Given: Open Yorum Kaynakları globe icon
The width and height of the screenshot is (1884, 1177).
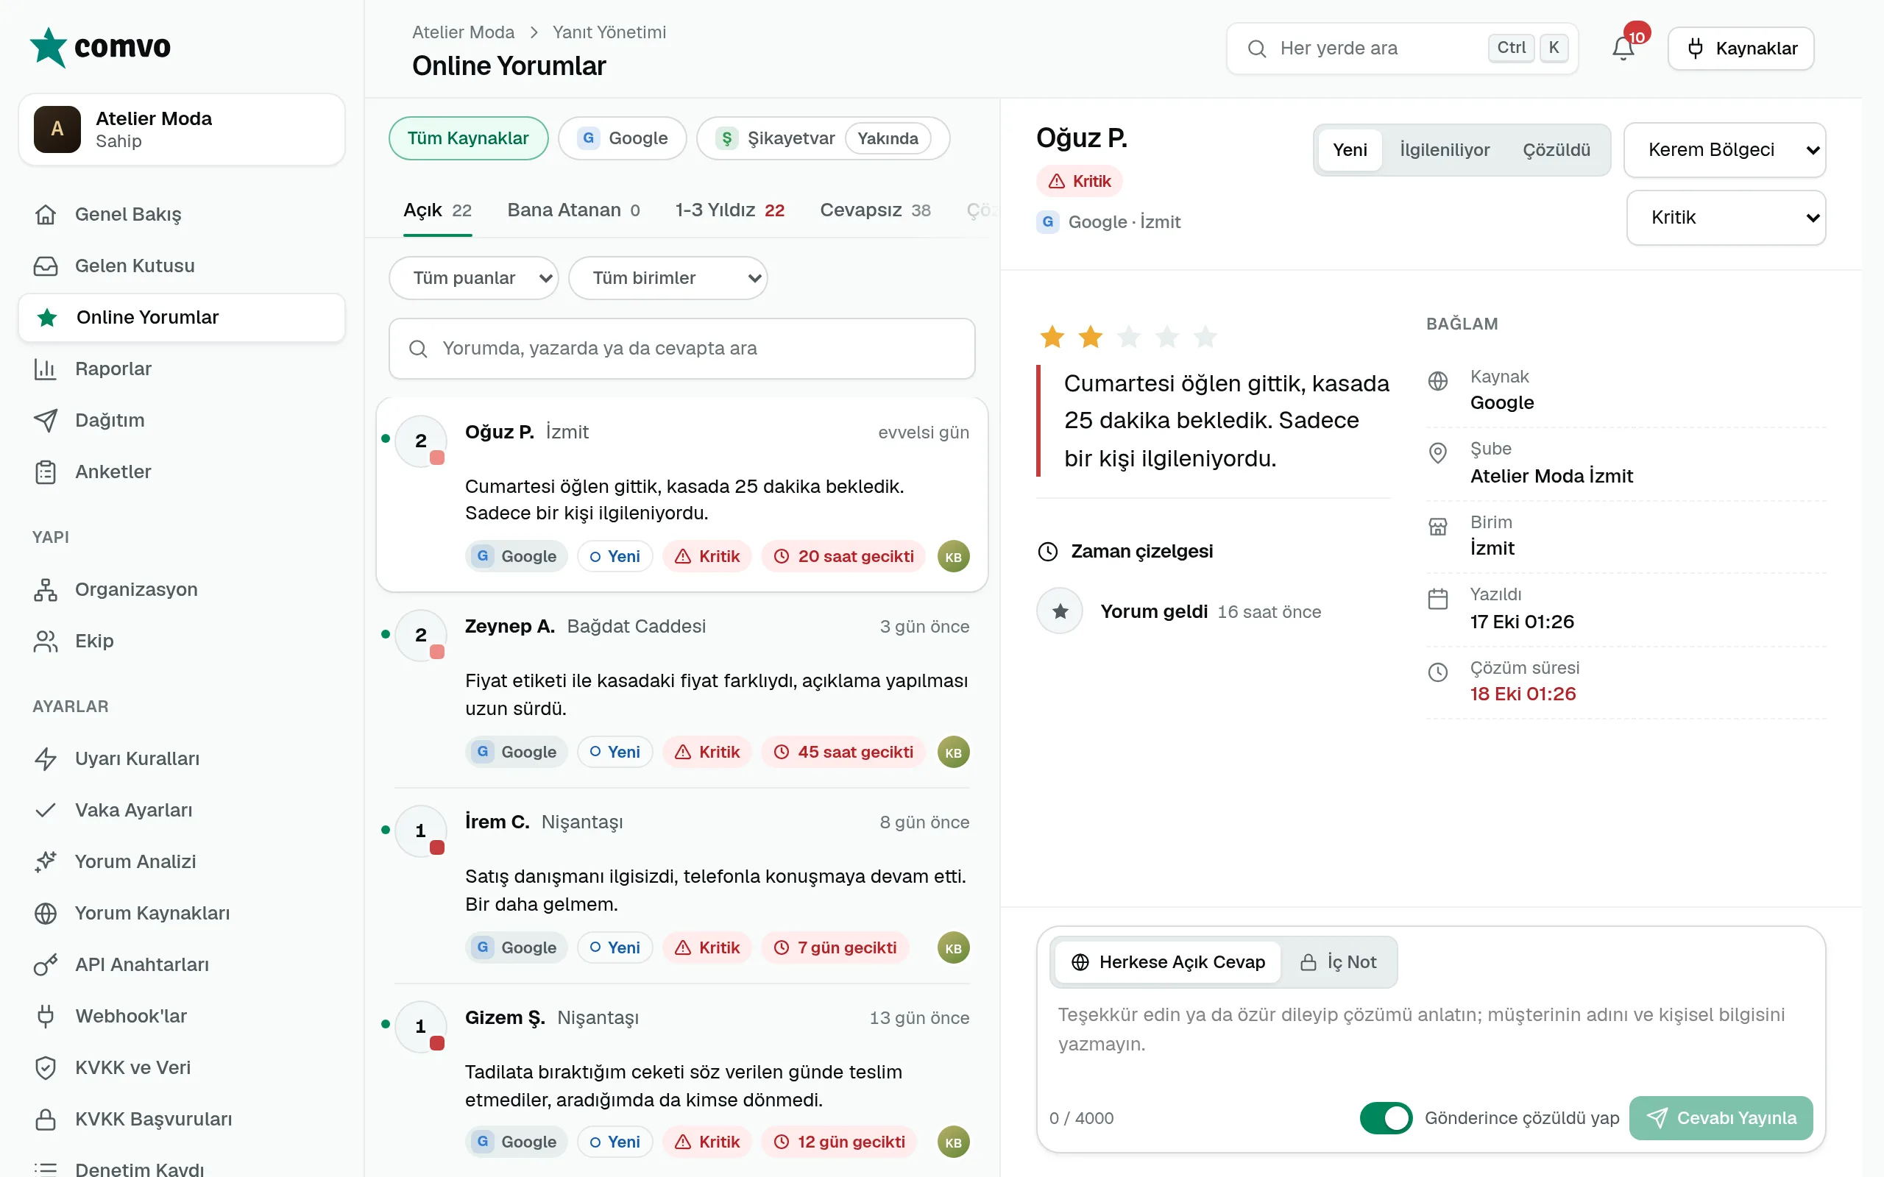Looking at the screenshot, I should 45,913.
